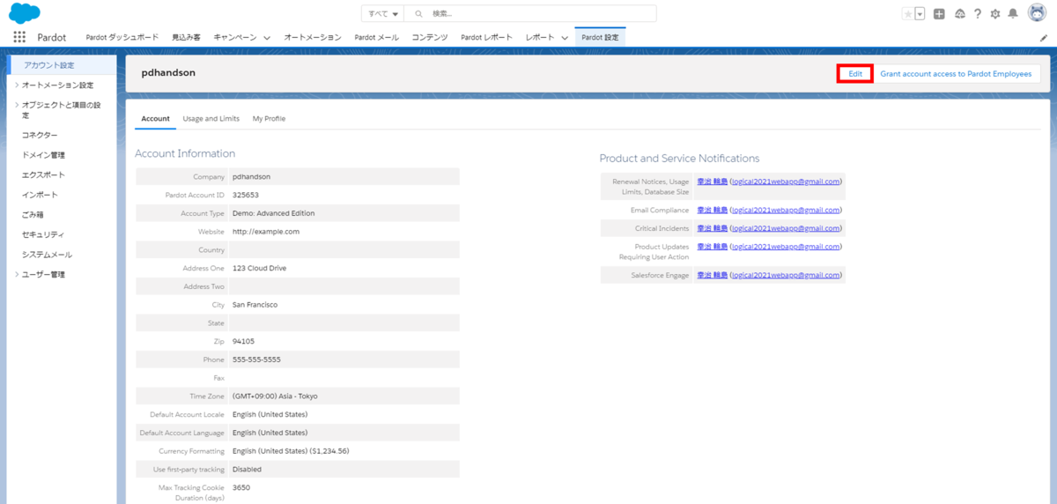Screen dimensions: 1057x504
Task: Click the Pardot Account ID value 325653
Action: [246, 195]
